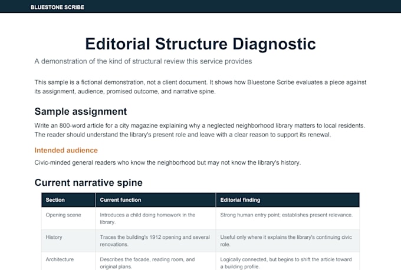Click the 'Sample assignment' heading
Image resolution: width=401 pixels, height=270 pixels.
[x=81, y=112]
